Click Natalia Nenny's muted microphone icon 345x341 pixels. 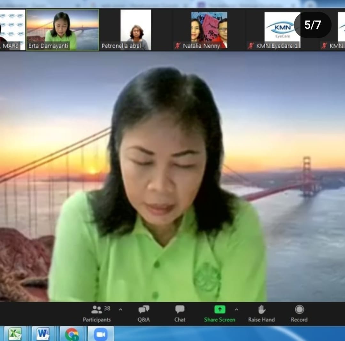[x=178, y=46]
